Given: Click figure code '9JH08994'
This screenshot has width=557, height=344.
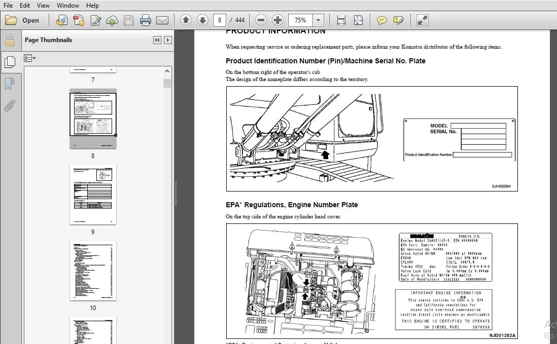Looking at the screenshot, I should (x=501, y=186).
